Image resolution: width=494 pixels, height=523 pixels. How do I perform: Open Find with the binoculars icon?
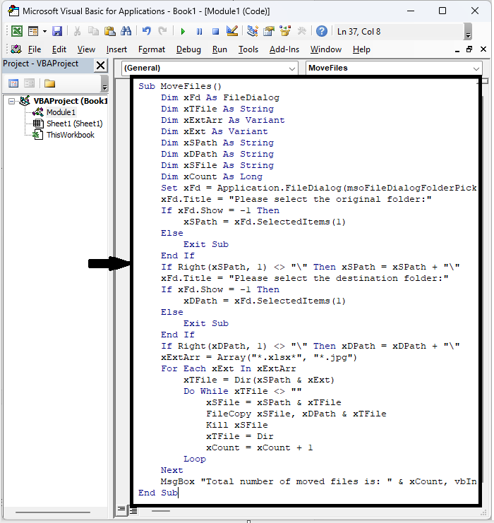click(126, 31)
